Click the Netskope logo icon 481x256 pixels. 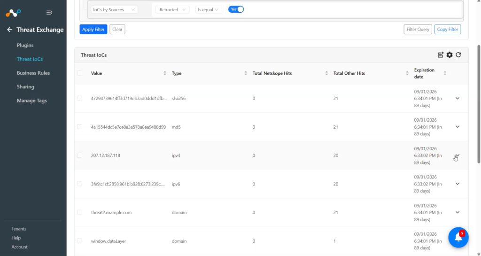(13, 13)
